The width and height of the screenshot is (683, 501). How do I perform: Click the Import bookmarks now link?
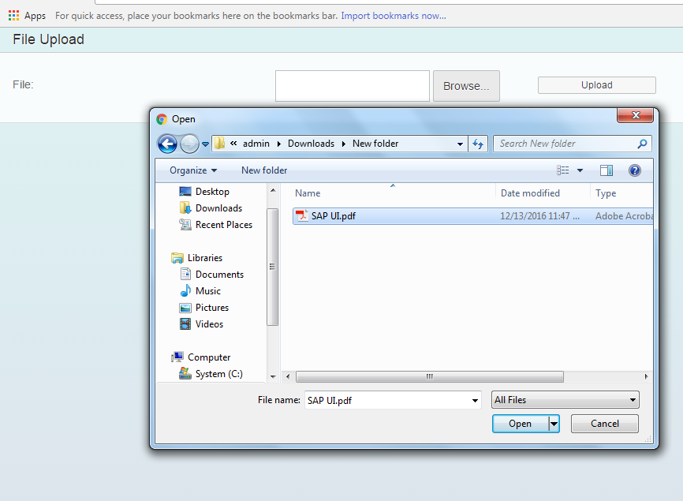point(393,16)
